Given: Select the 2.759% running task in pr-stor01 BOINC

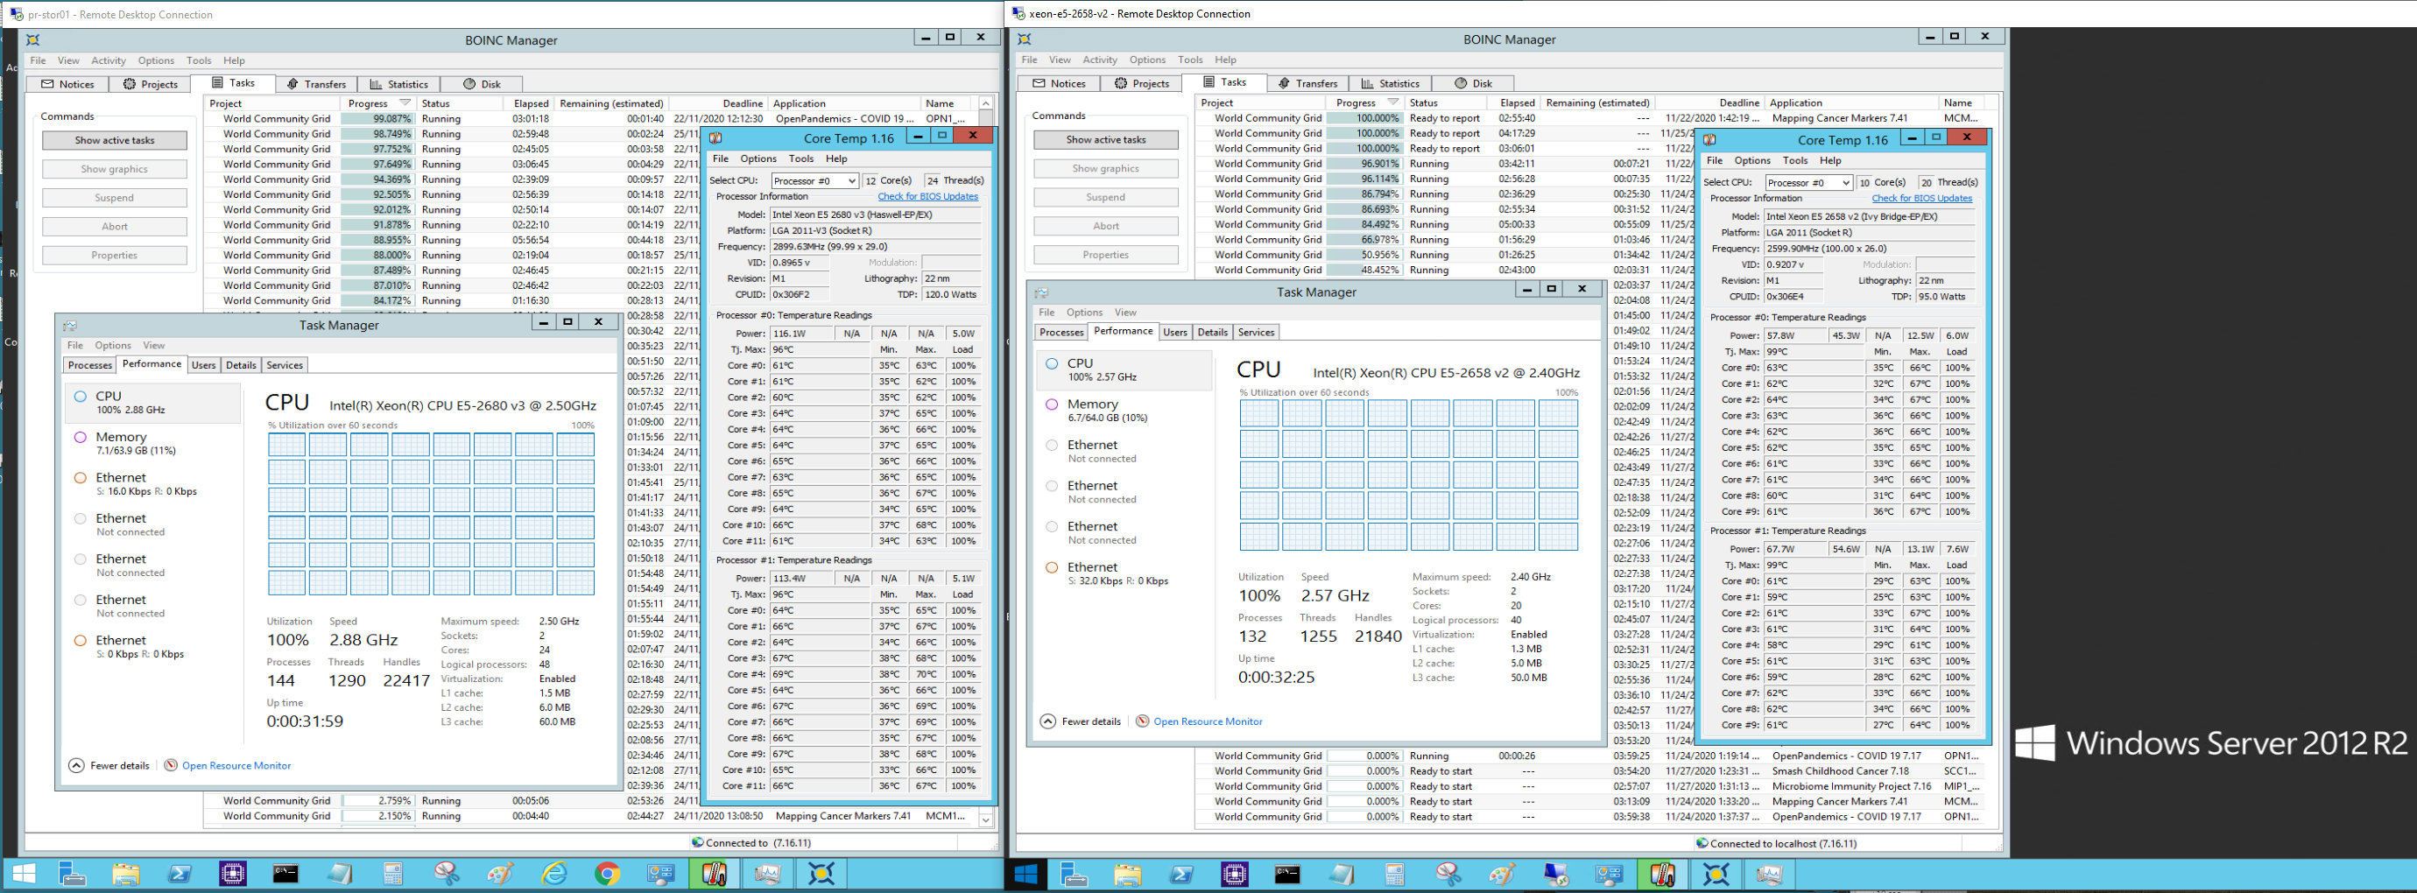Looking at the screenshot, I should [x=450, y=801].
